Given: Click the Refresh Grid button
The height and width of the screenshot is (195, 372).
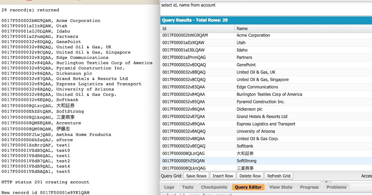Looking at the screenshot, I should pos(279,176).
